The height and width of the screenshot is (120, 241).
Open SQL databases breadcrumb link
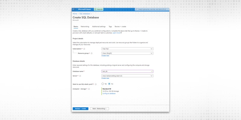click(x=85, y=14)
